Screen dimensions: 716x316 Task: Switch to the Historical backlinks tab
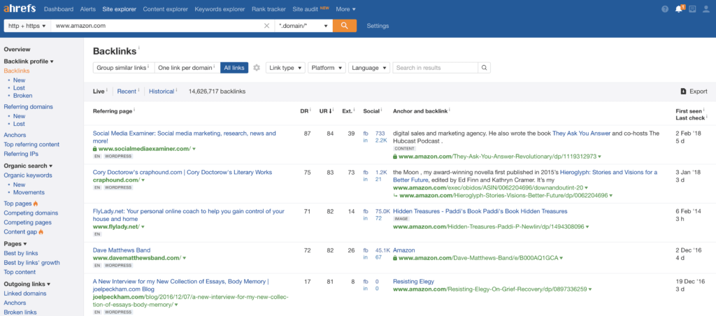tap(162, 92)
